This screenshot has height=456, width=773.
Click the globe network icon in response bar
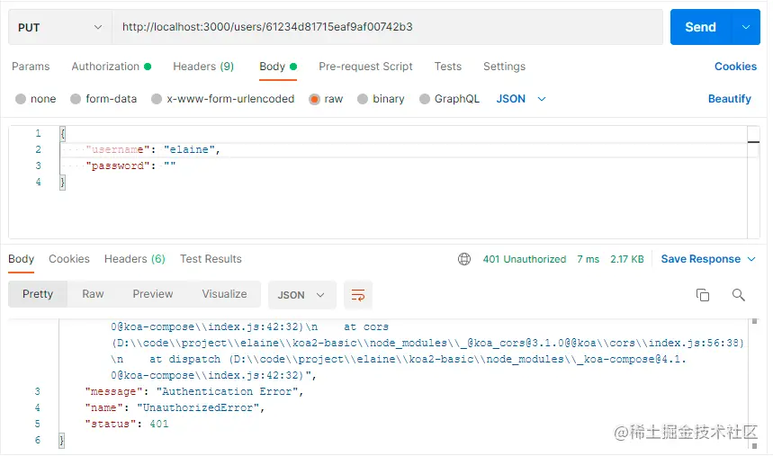click(464, 259)
